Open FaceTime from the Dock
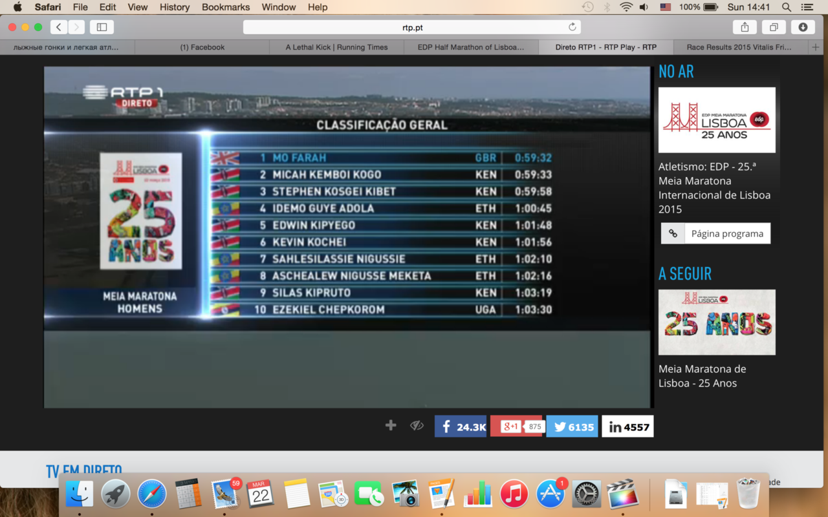The image size is (828, 517). (369, 494)
